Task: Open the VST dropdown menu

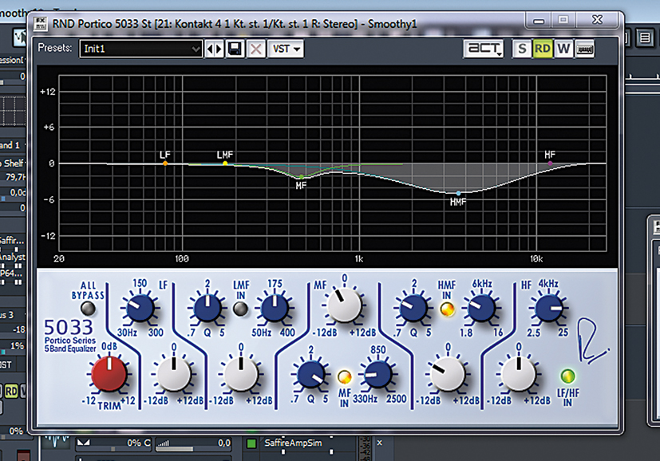Action: [286, 49]
